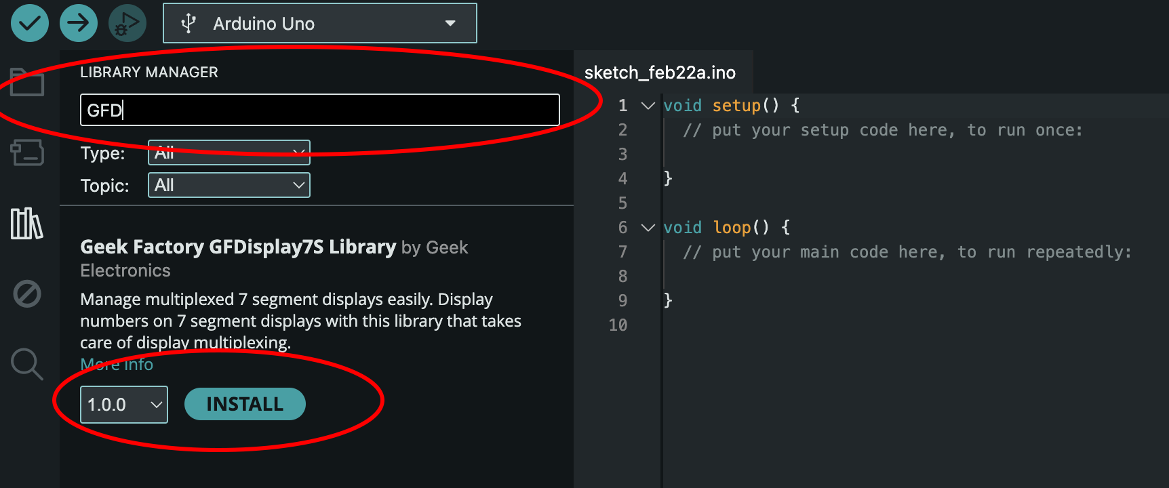Collapse the setup() function fold arrow

648,106
